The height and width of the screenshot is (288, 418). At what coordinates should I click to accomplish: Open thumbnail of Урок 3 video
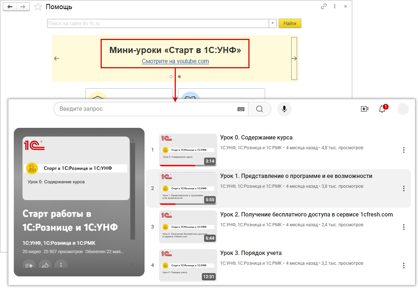click(x=188, y=265)
